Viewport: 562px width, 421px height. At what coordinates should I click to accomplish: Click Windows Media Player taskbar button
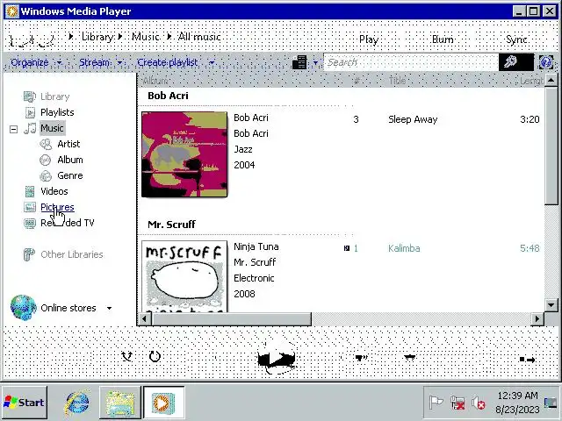coord(163,403)
